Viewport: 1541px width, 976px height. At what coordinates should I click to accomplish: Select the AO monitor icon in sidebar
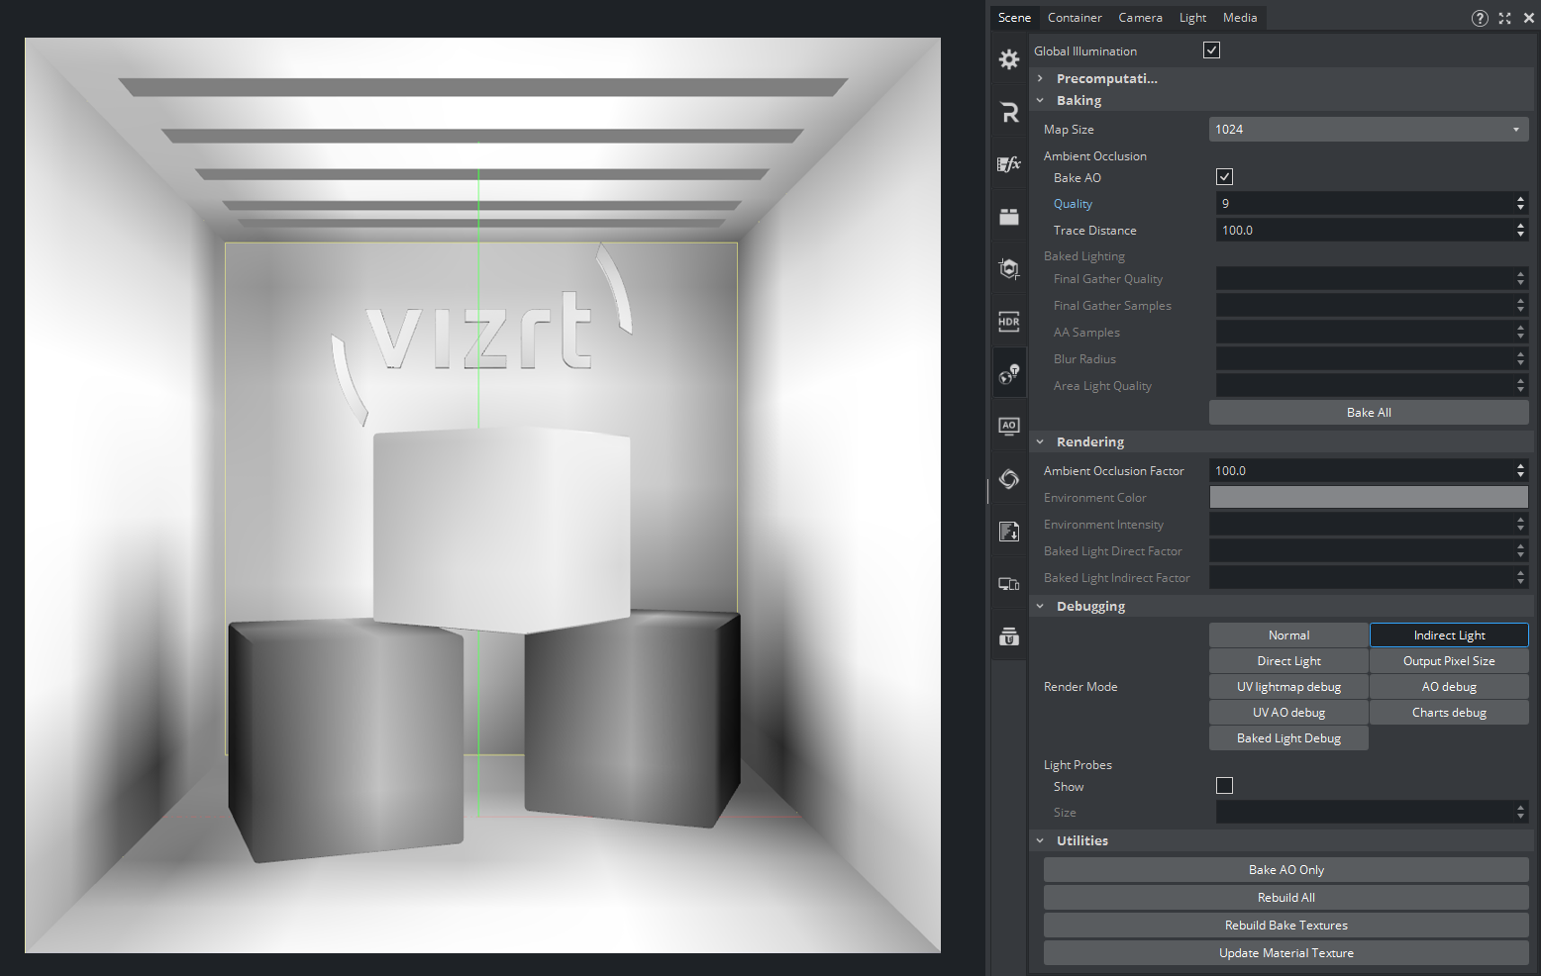tap(1008, 426)
